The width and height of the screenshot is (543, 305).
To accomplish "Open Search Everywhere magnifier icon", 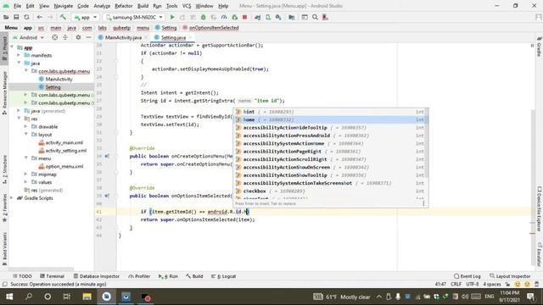I will [x=315, y=17].
